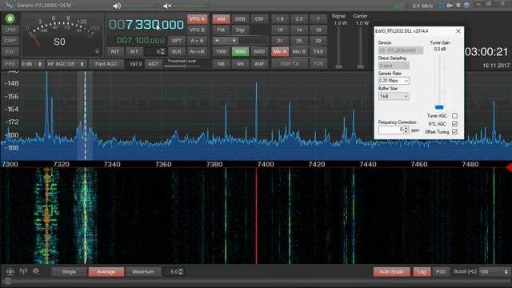Close the ExtIO_RTL2832 dialog

click(x=458, y=31)
